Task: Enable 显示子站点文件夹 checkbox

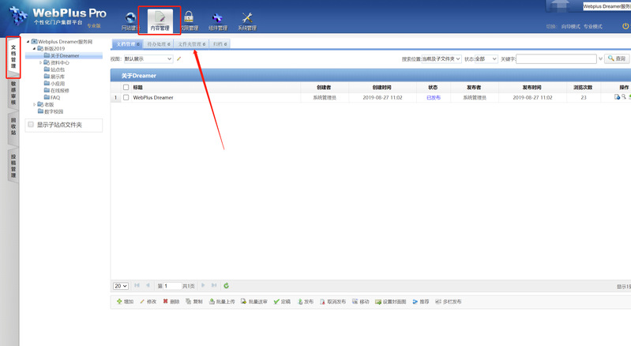Action: point(31,125)
